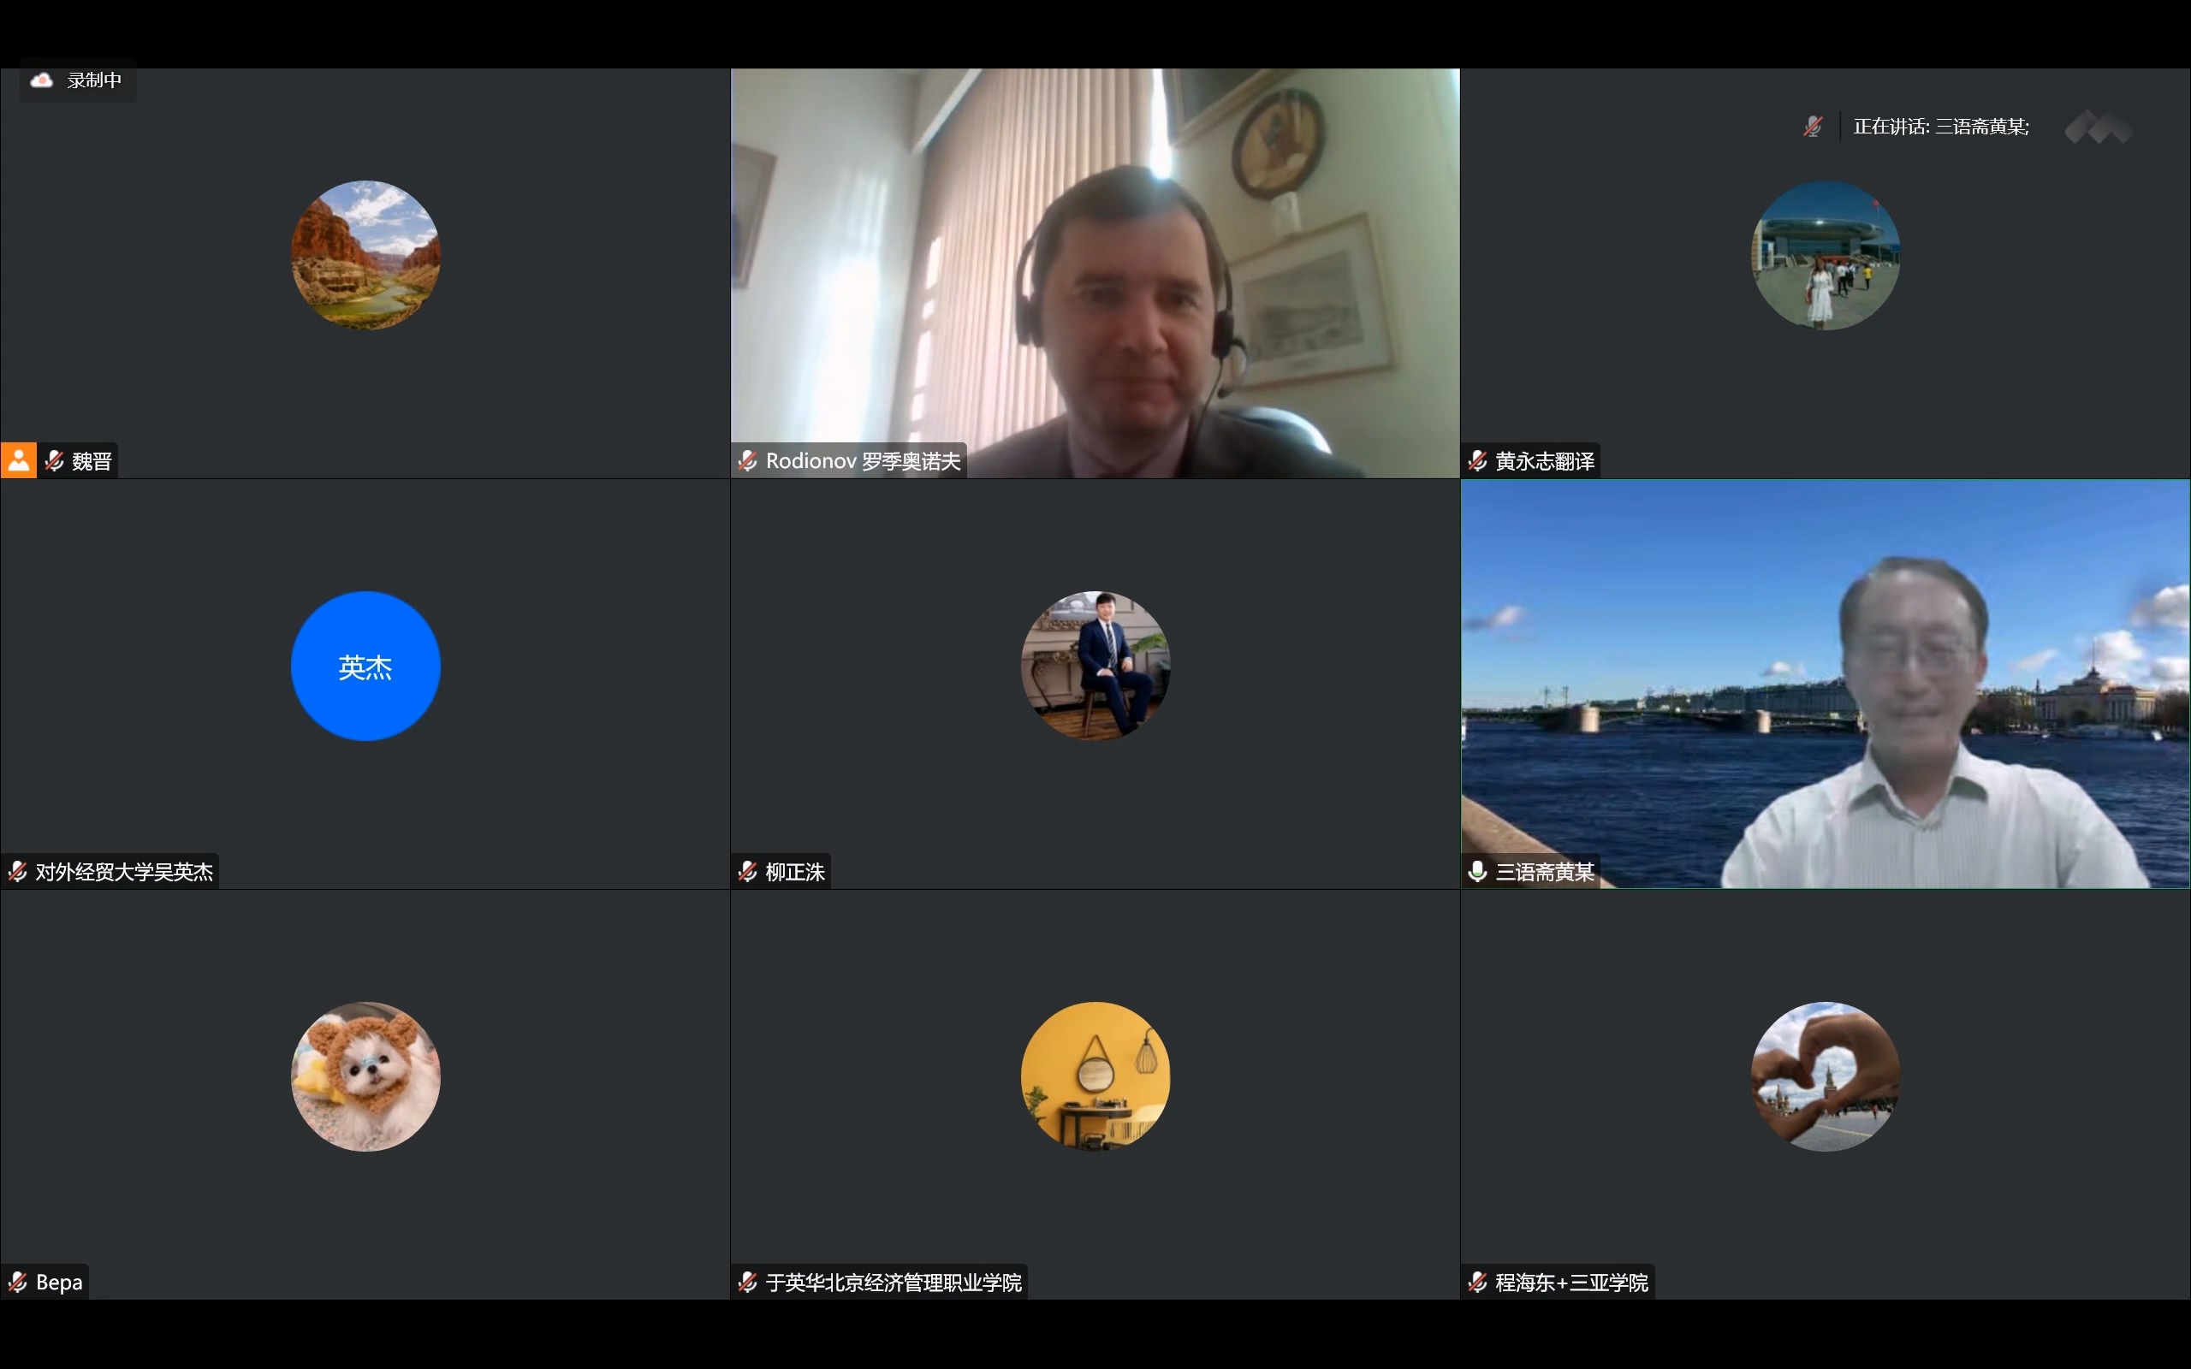The height and width of the screenshot is (1369, 2191).
Task: Select the heart-hands avatar of 程海东
Action: pyautogui.click(x=1826, y=1076)
